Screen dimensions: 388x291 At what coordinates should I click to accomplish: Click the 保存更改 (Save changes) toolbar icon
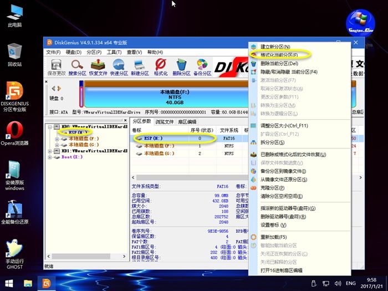[56, 67]
